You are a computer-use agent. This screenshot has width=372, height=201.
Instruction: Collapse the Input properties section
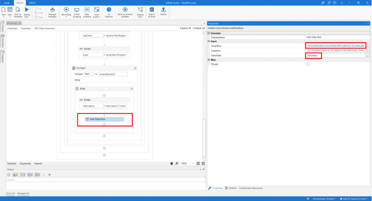pos(209,41)
